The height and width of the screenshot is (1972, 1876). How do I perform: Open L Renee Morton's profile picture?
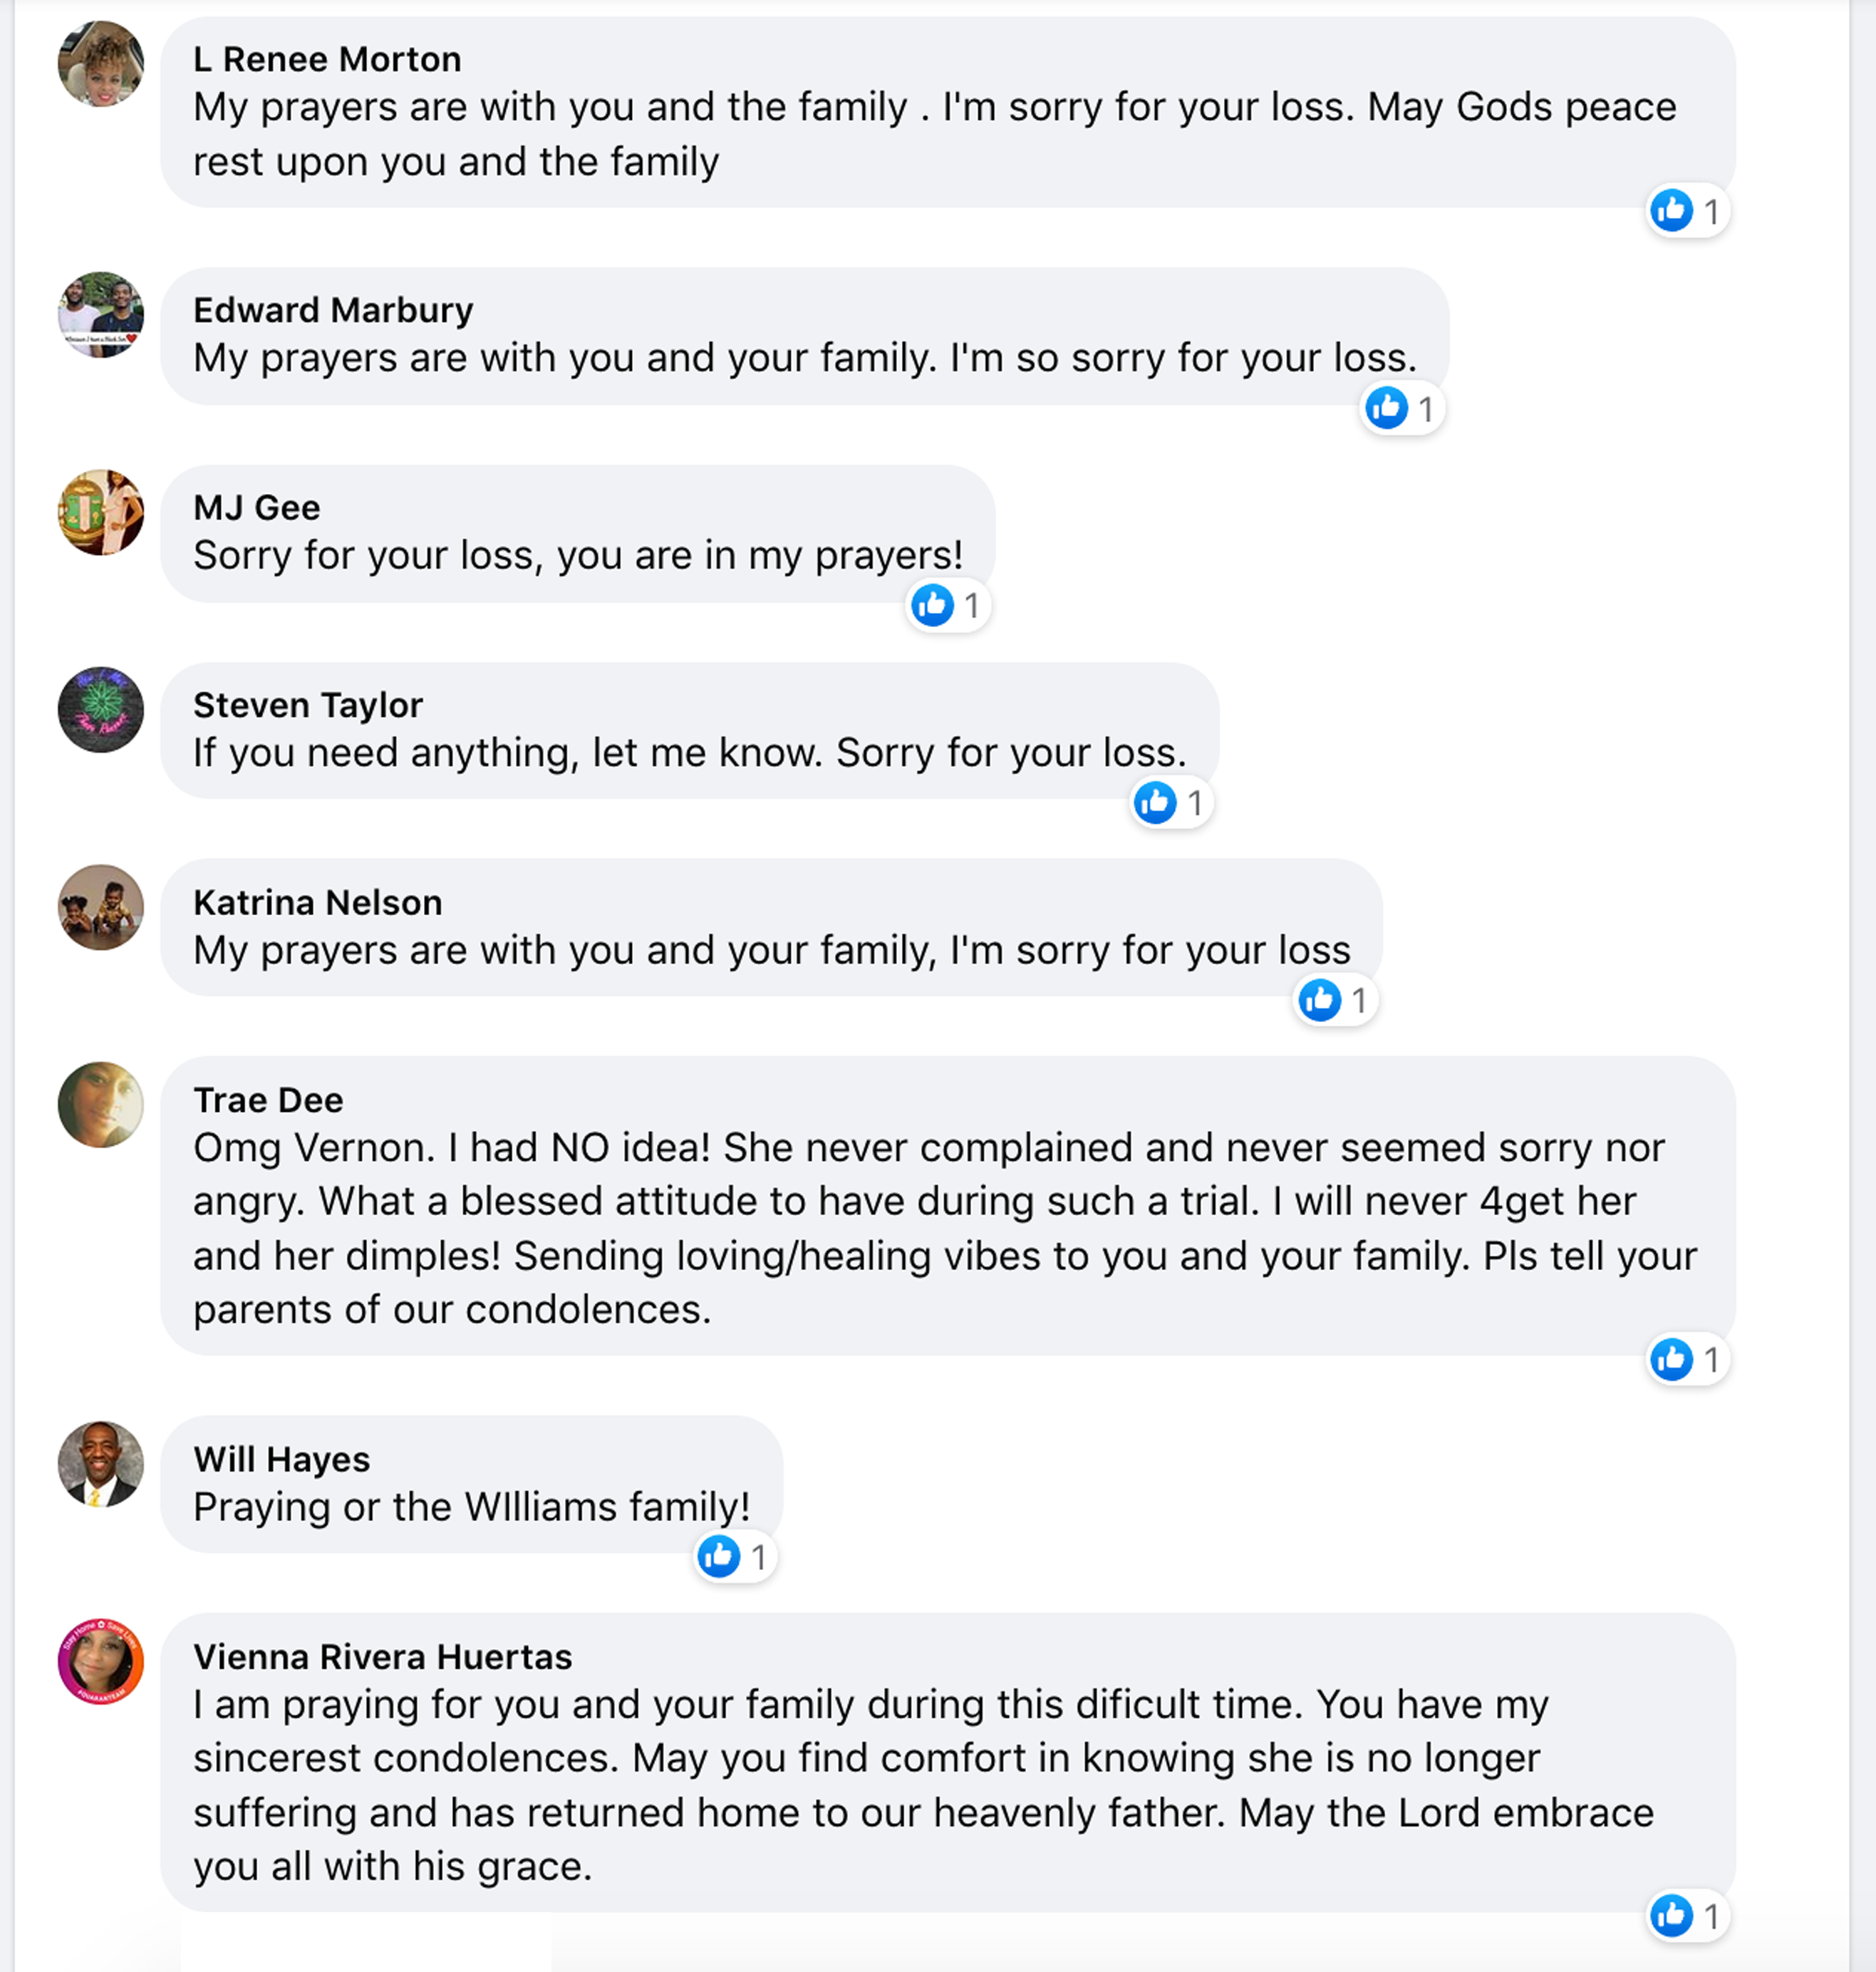(101, 64)
